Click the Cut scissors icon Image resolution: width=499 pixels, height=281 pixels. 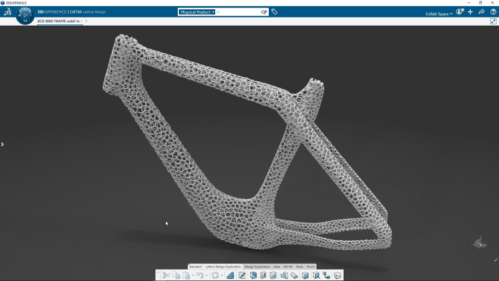(x=167, y=275)
